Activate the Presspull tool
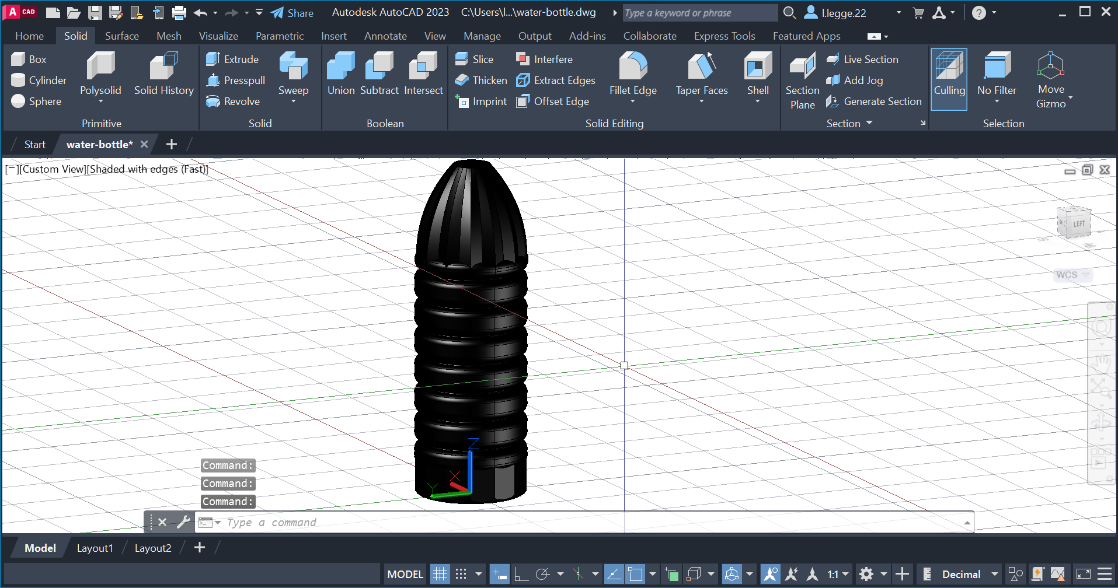This screenshot has height=588, width=1118. click(236, 80)
